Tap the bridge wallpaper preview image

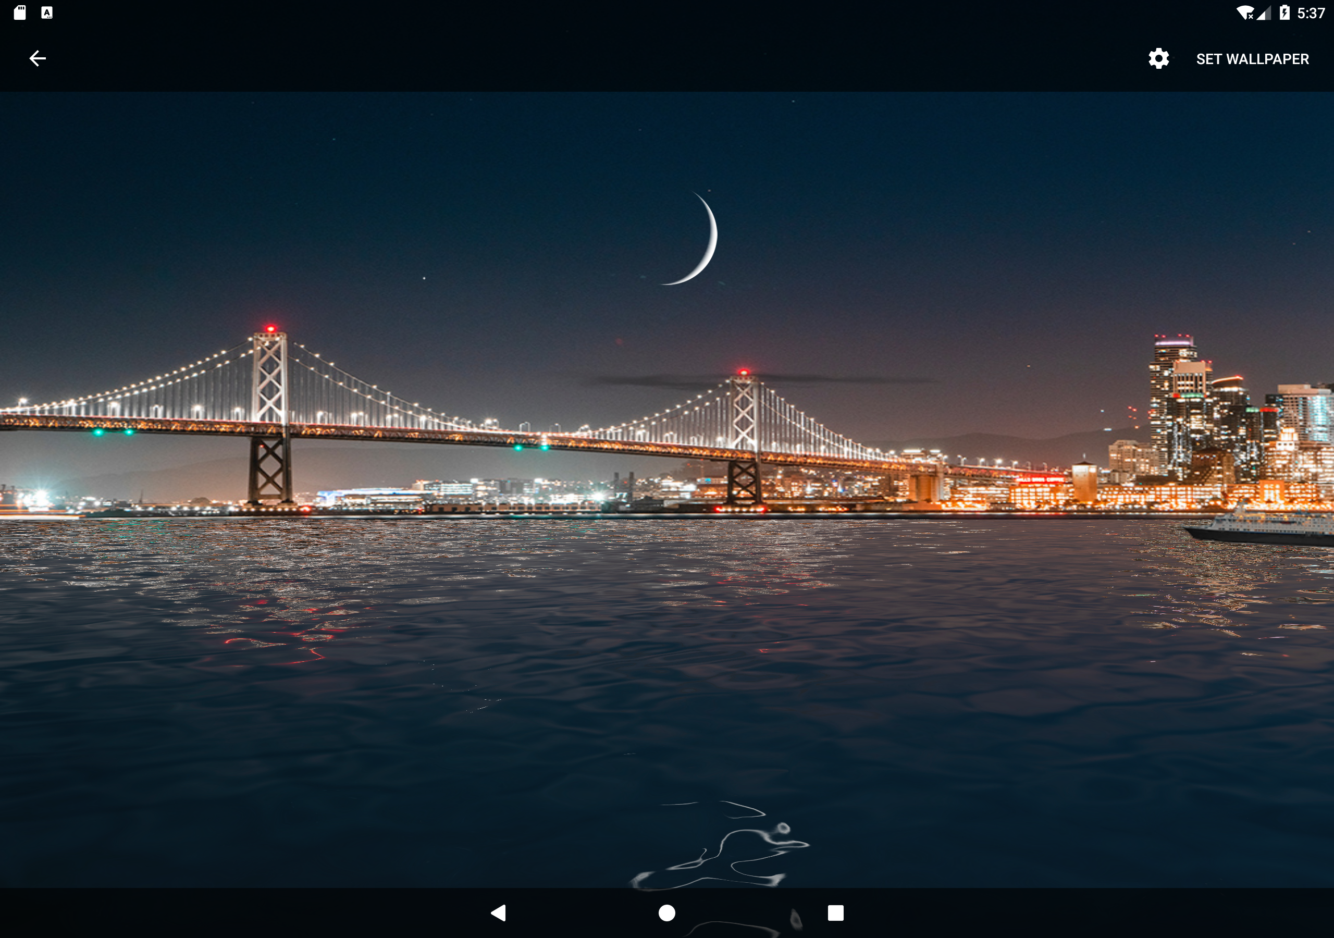point(667,489)
